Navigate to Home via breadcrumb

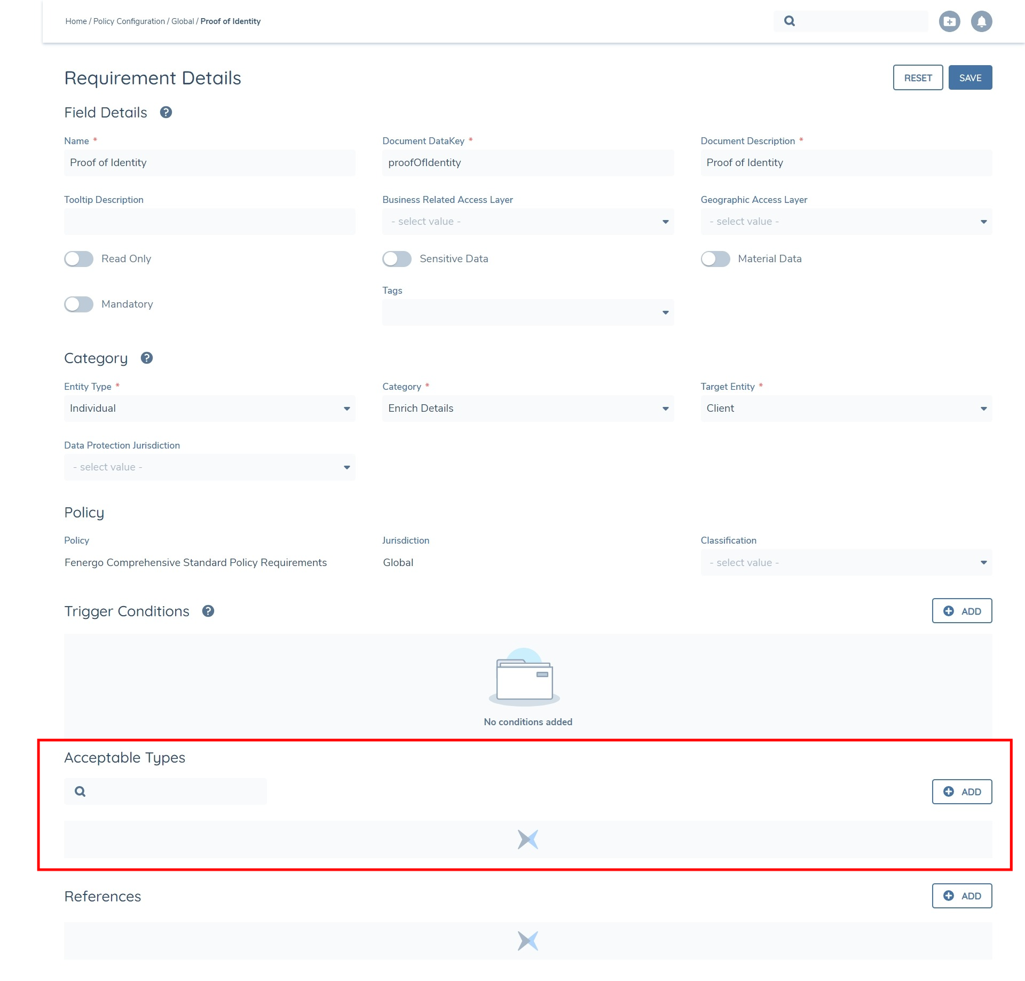[x=76, y=21]
